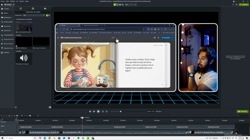Click the Propiedades button

[242, 111]
